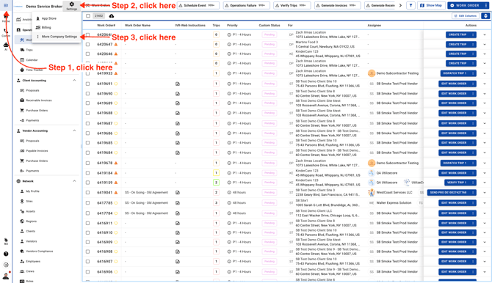Open the Settings gear menu
Viewport: 492px width, 283px height.
(x=71, y=6)
